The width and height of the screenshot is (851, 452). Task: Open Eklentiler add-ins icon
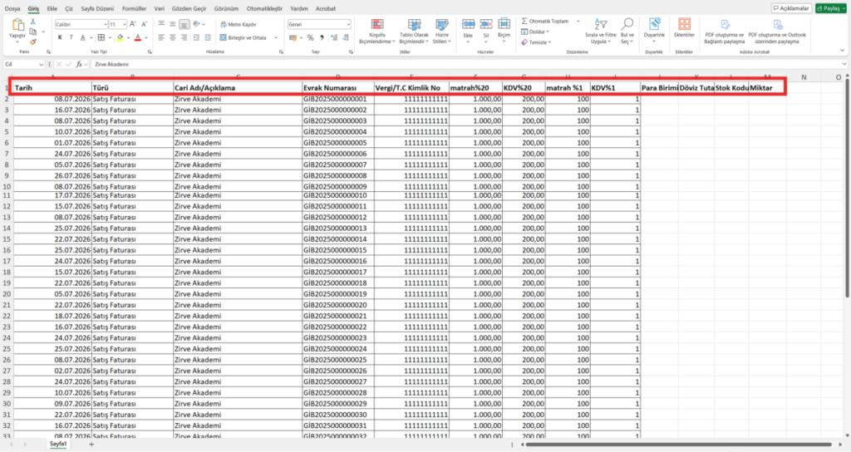tap(685, 24)
